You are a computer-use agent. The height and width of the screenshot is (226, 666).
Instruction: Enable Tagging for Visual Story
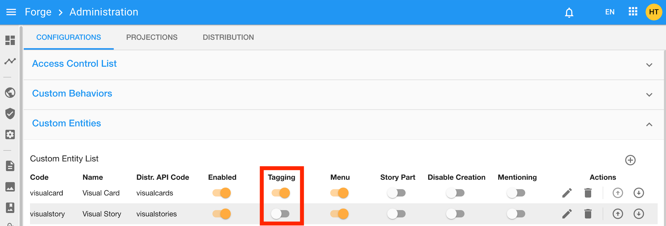tap(280, 214)
